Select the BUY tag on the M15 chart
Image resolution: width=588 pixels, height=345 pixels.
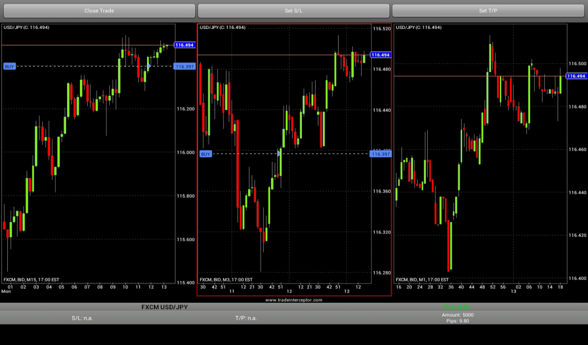click(x=9, y=66)
